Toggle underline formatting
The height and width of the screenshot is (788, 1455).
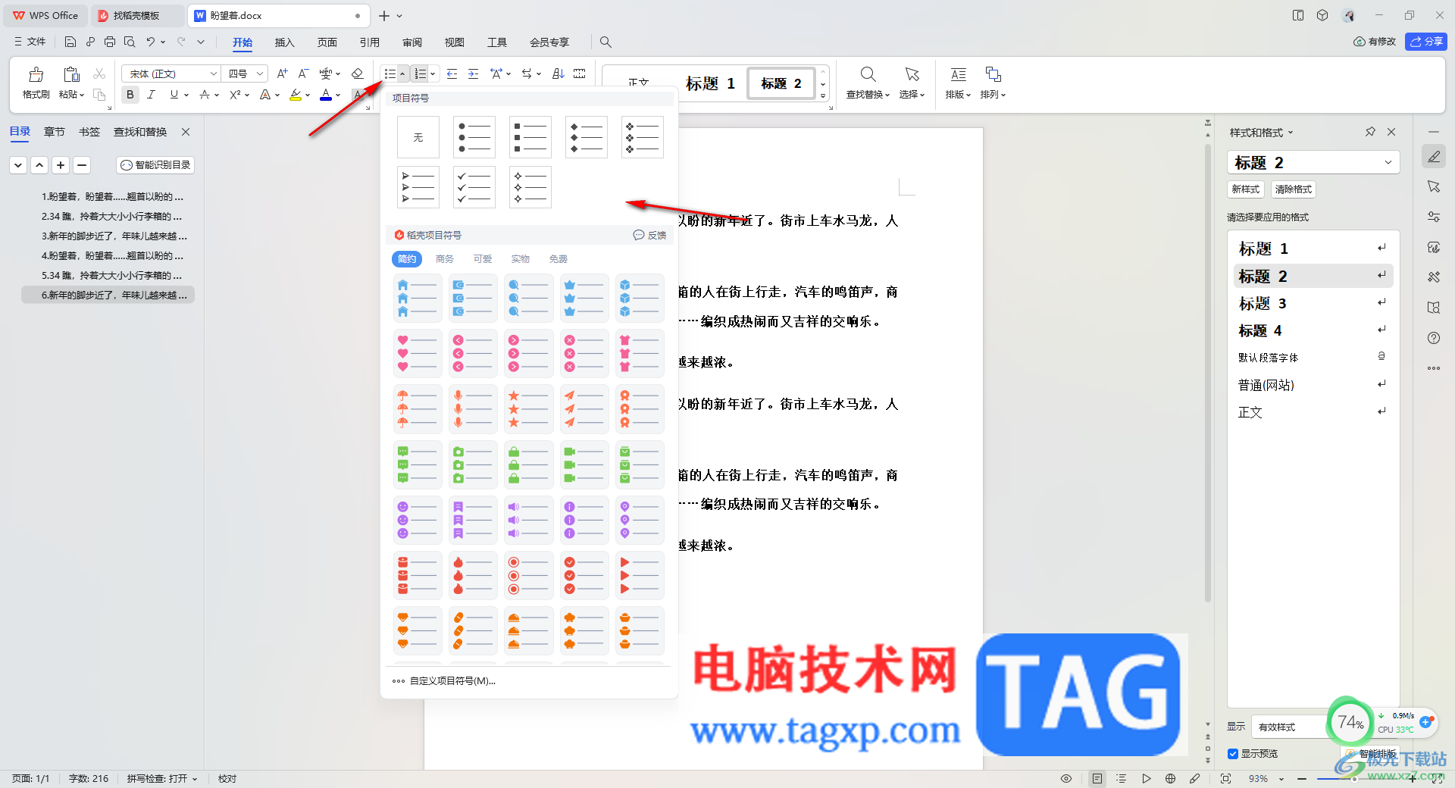tap(174, 95)
